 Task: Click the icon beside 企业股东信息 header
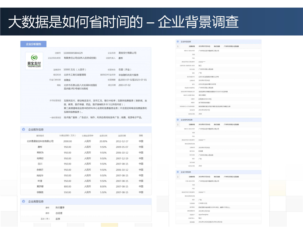[x=24, y=129]
